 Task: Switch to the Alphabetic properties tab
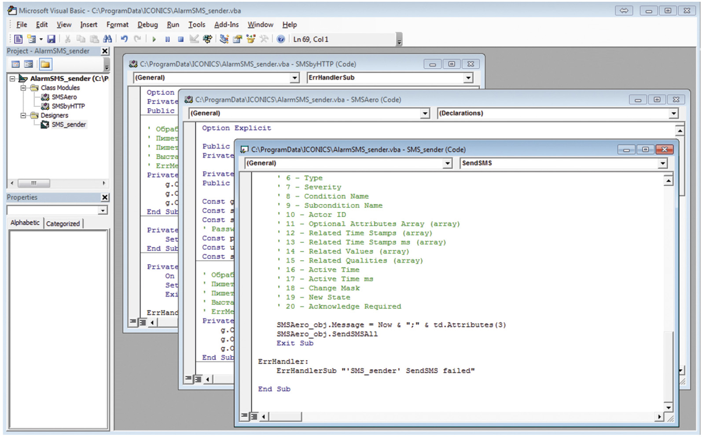pos(25,223)
